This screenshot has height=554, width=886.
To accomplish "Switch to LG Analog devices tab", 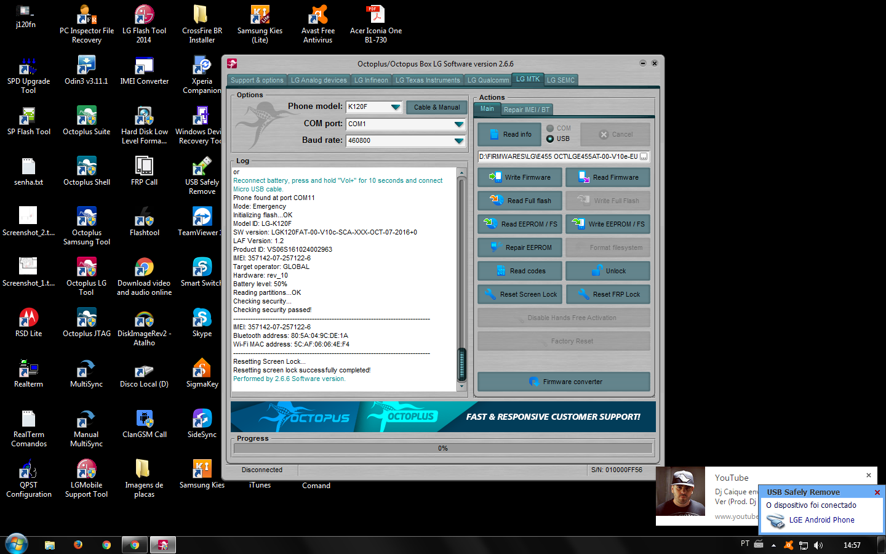I will pos(319,80).
